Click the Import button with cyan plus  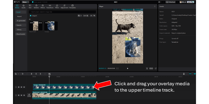(x=33, y=16)
